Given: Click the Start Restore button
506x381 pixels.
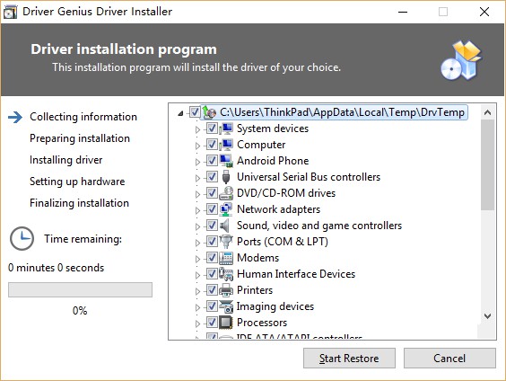Looking at the screenshot, I should 349,358.
